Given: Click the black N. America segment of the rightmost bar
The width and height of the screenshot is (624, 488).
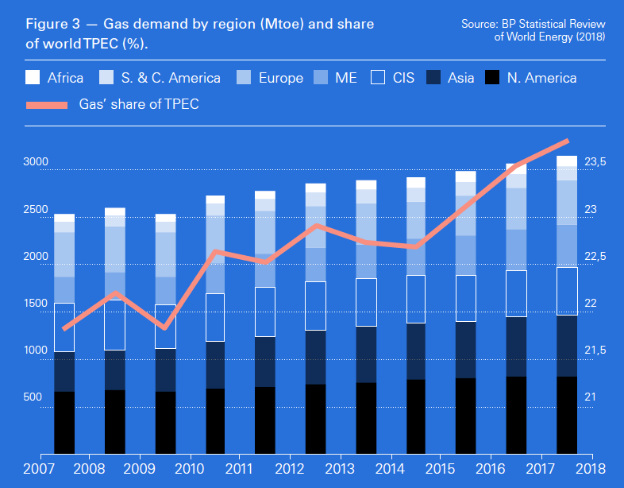Looking at the screenshot, I should [x=566, y=415].
